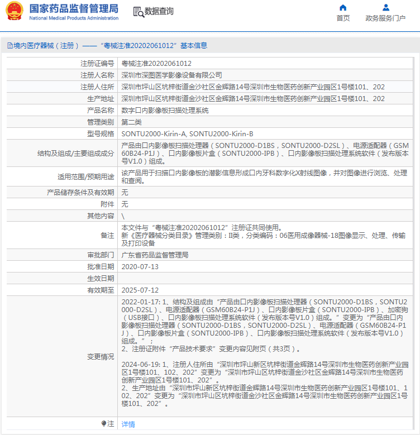Screen dimensions: 420x435
Task: Click the 2024-06-19 change record text
Action: click(x=265, y=384)
